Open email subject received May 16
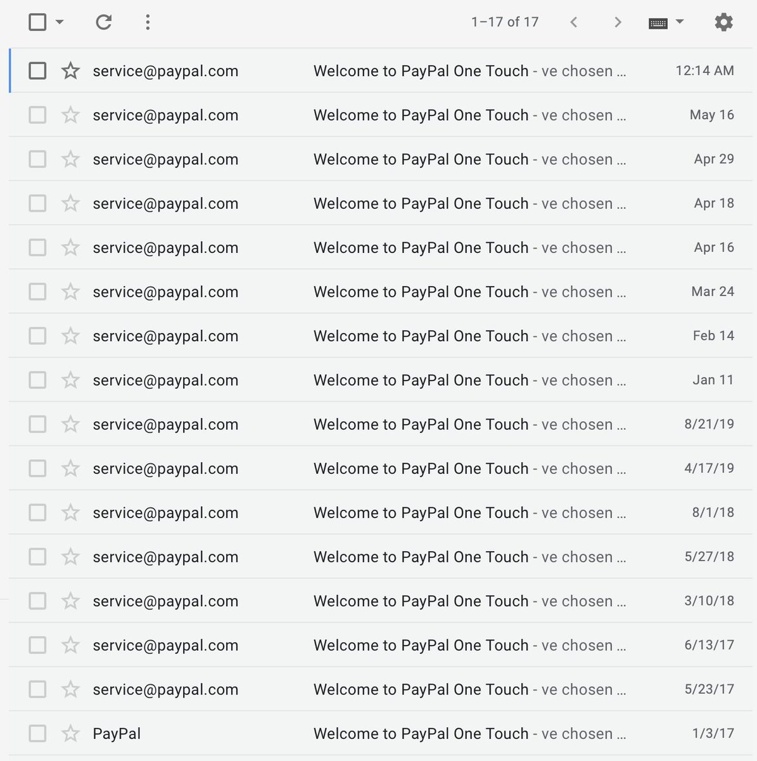 pos(421,115)
